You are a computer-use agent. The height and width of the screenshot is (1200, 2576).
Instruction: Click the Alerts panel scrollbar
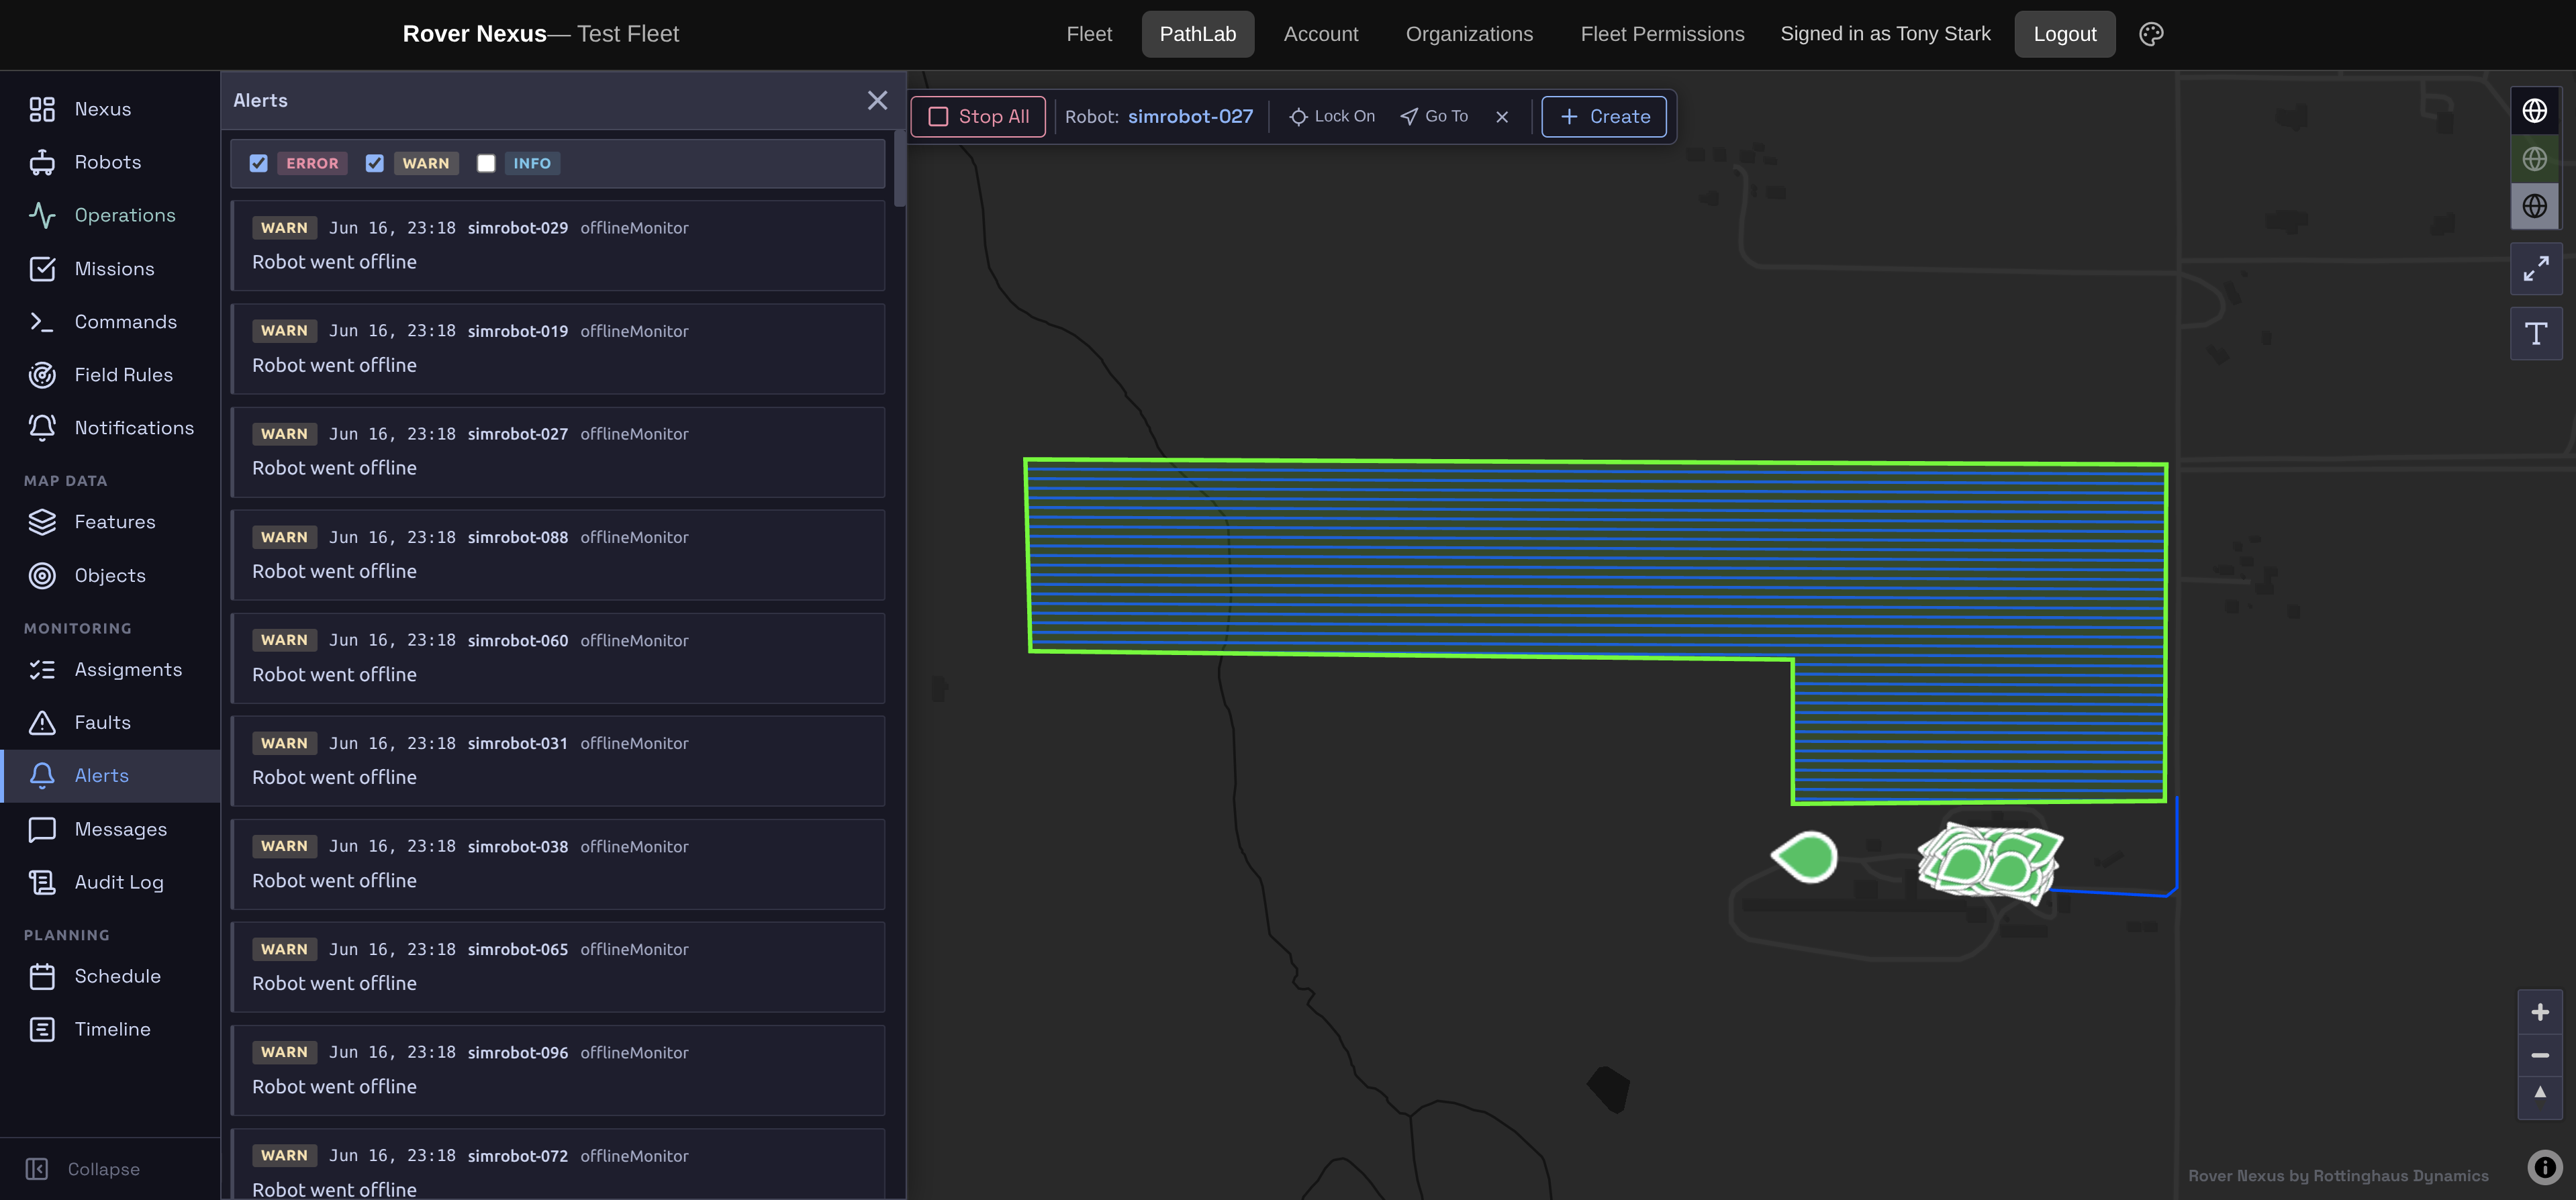[x=900, y=168]
